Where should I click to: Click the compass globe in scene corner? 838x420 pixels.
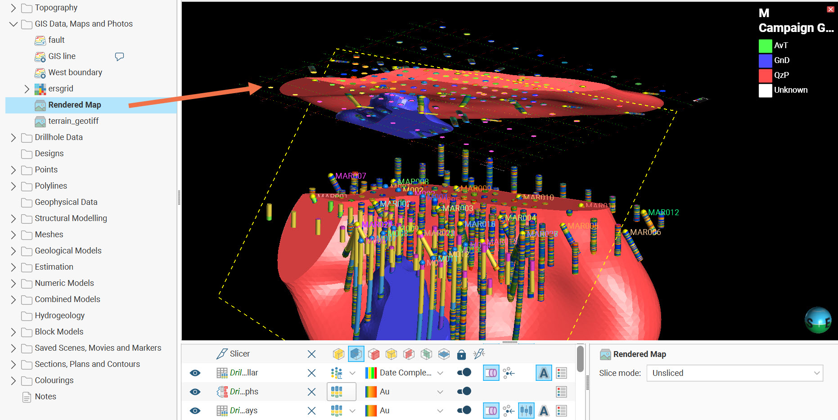[x=818, y=320]
